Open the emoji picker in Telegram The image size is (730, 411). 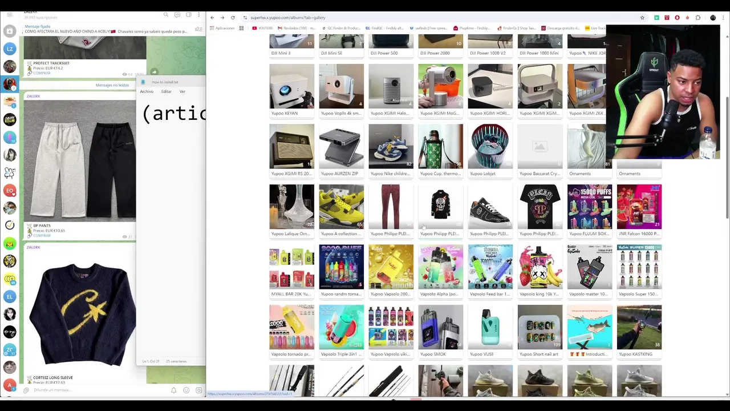click(186, 390)
